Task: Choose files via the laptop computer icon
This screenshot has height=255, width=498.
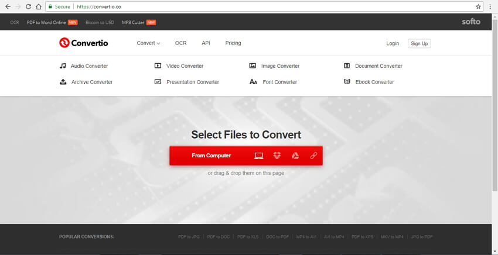Action: (259, 156)
